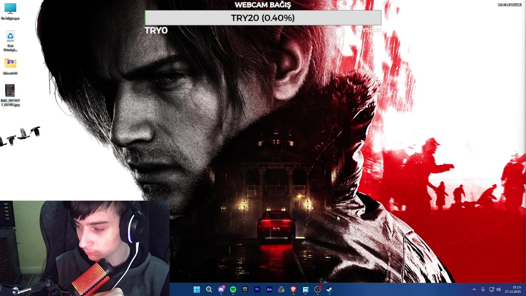Image resolution: width=526 pixels, height=296 pixels.
Task: Click the WEBCAM BAĞIŞ donation progress bar
Action: (263, 18)
